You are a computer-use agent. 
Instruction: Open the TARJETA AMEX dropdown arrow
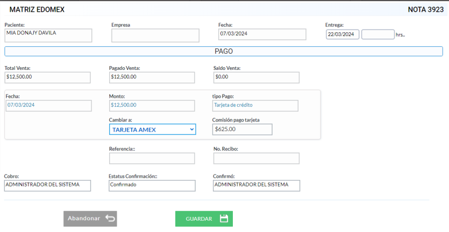click(x=191, y=129)
